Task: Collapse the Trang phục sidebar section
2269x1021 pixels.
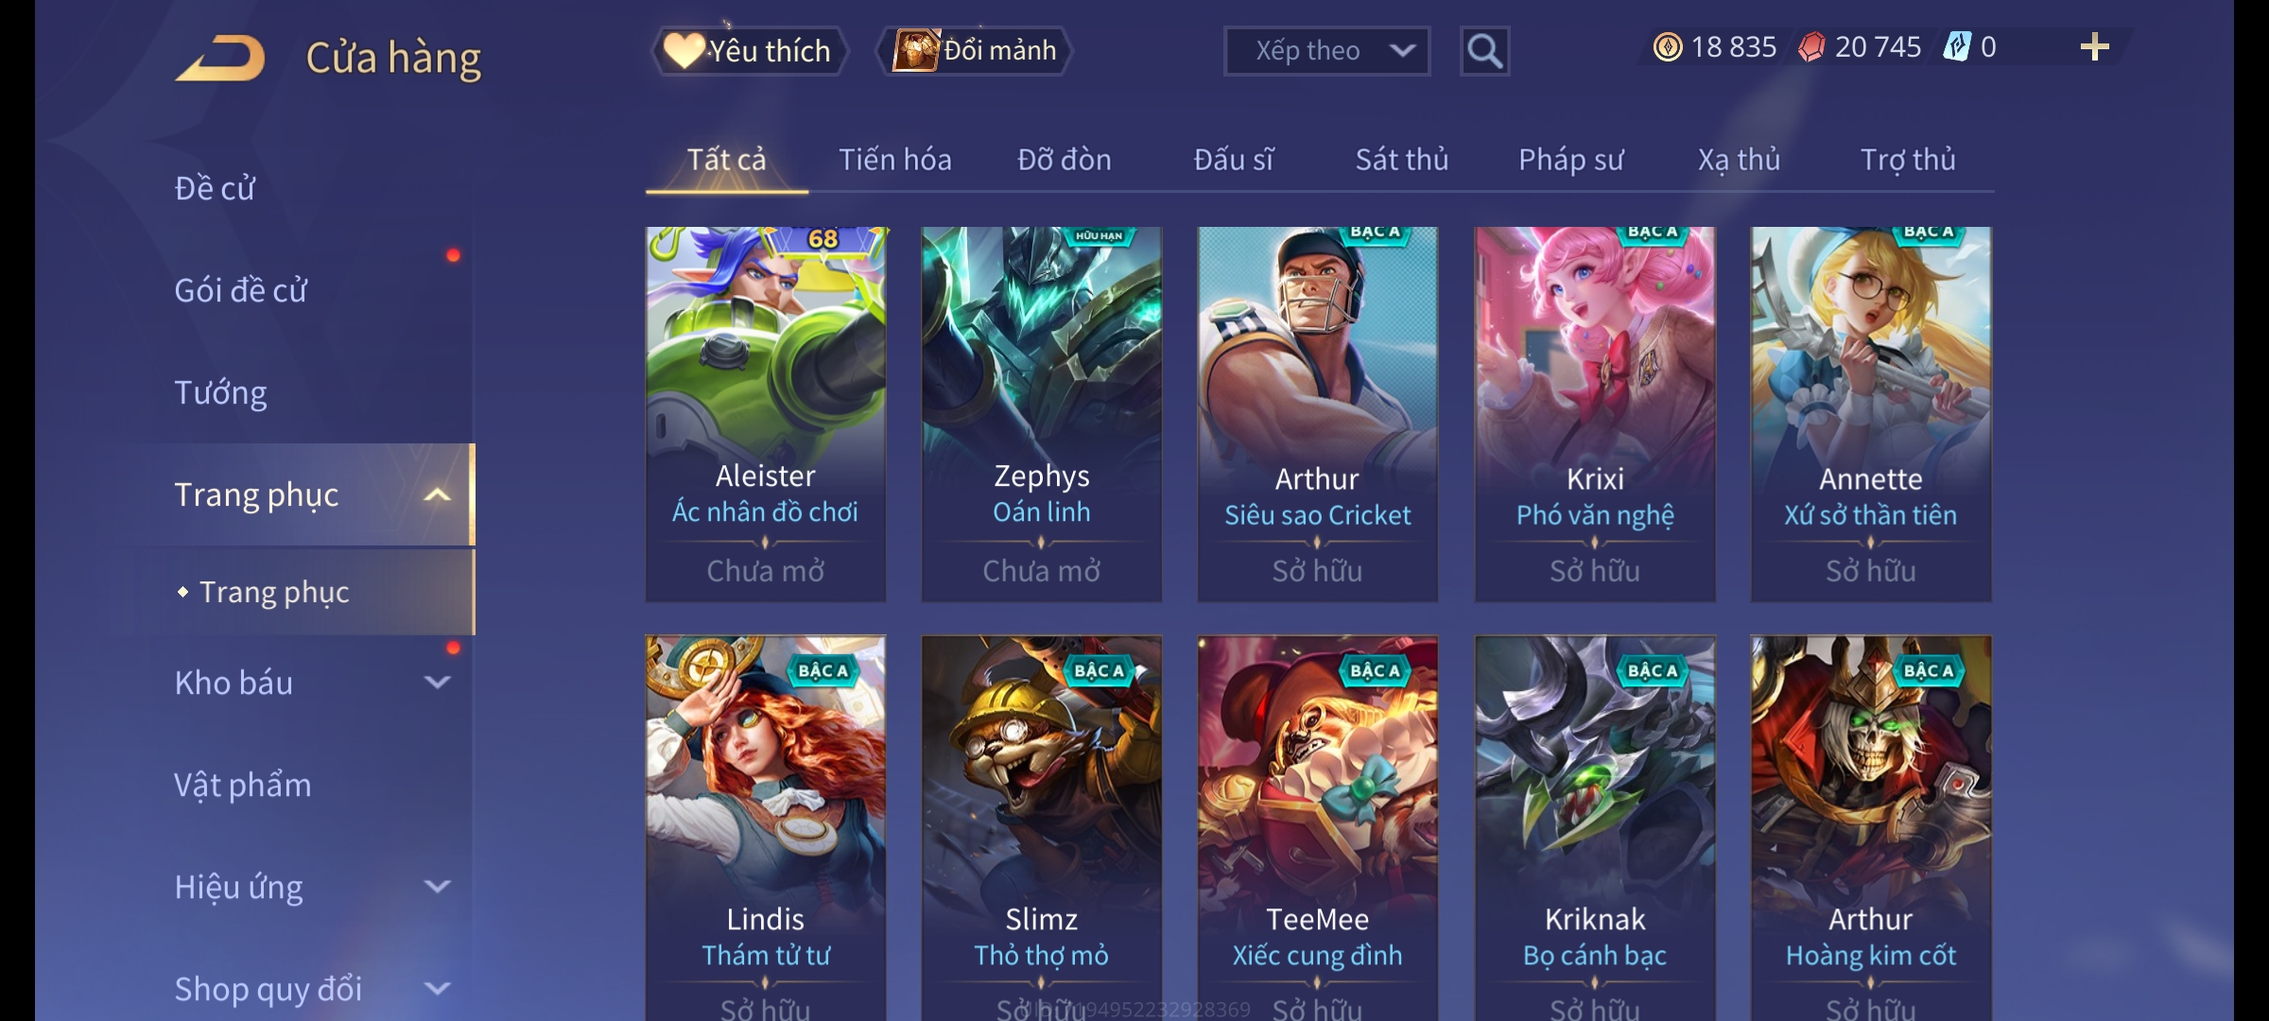Action: tap(437, 494)
